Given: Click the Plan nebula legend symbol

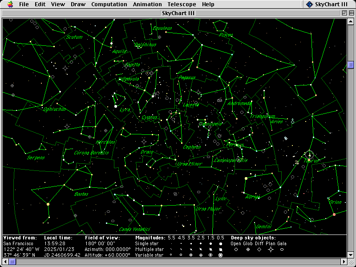Looking at the screenshot, I should coord(271,250).
